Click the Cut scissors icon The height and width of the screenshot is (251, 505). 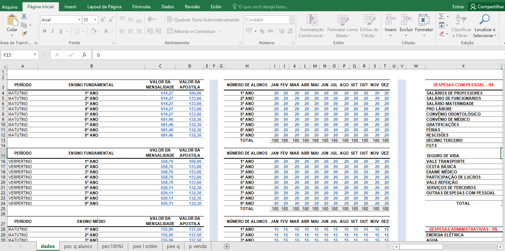click(24, 17)
